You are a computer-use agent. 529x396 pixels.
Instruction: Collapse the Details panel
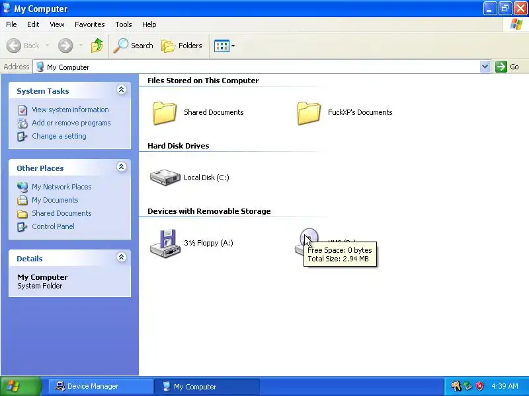[122, 257]
